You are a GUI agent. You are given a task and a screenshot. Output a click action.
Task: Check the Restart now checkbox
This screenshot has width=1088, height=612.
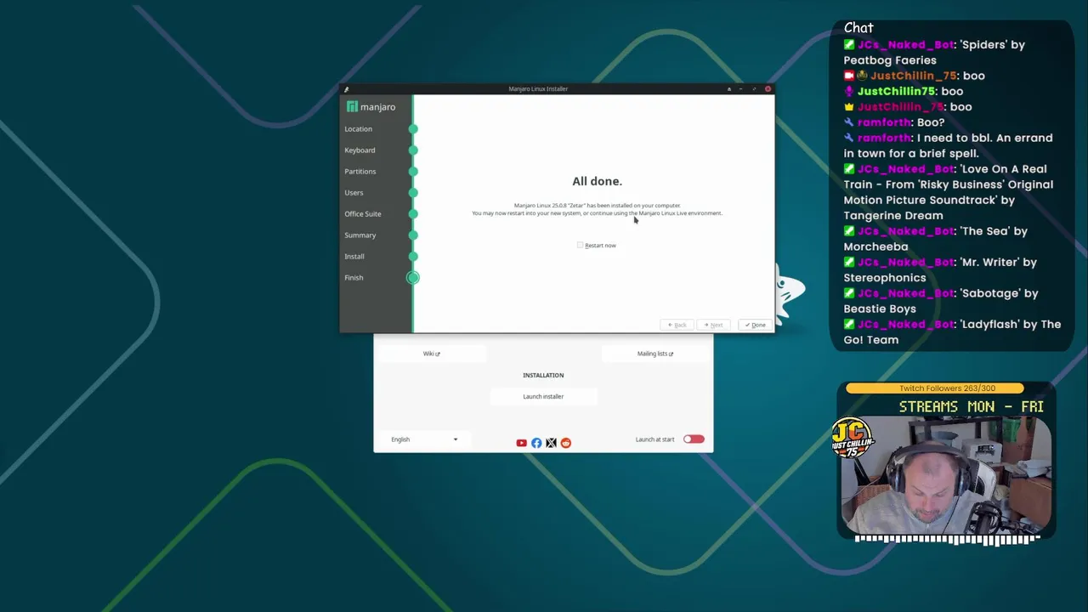(580, 246)
